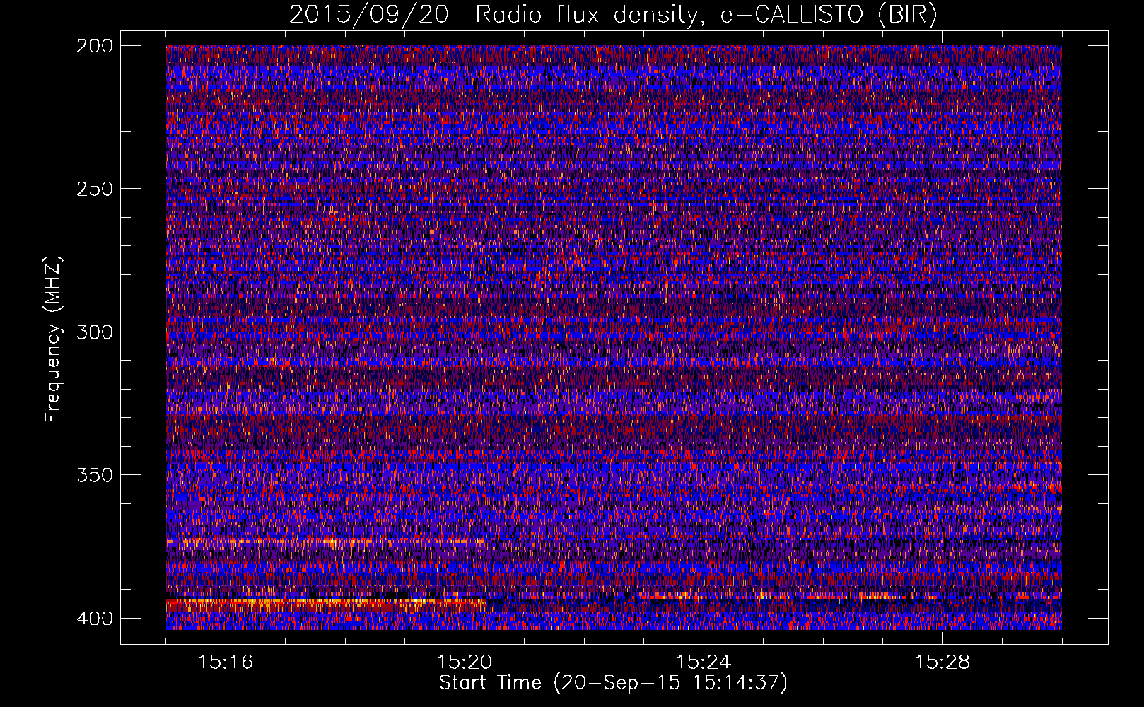Click the 300 frequency tick label
The height and width of the screenshot is (707, 1144).
pos(94,332)
